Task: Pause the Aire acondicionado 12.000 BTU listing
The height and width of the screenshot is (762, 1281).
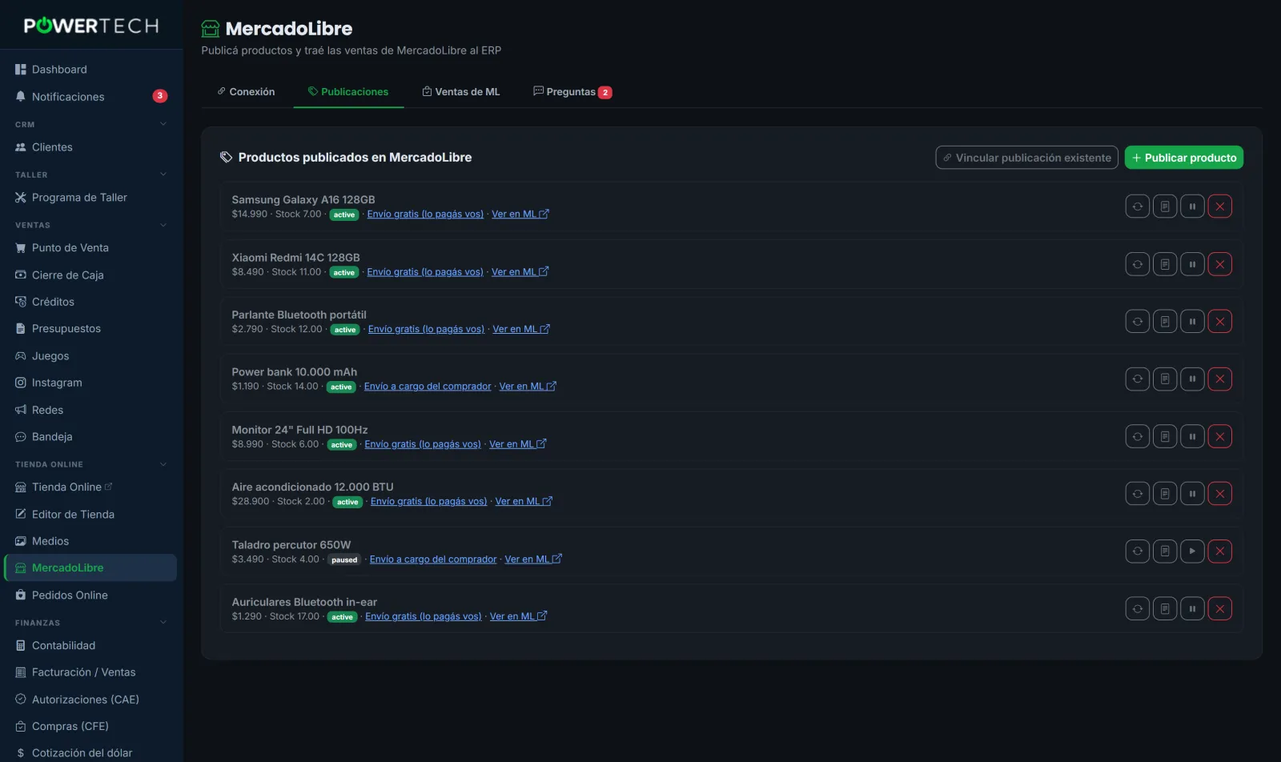Action: (1192, 494)
